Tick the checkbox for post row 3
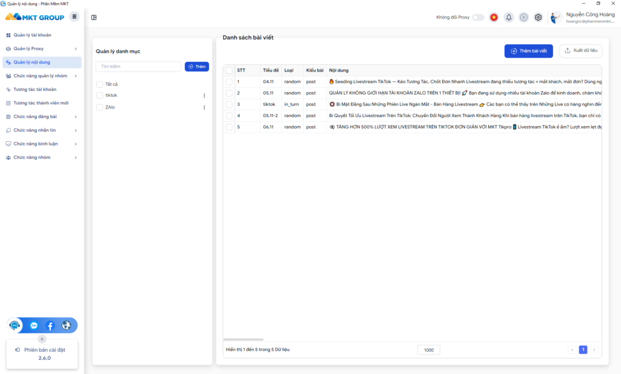The height and width of the screenshot is (374, 621). point(229,104)
